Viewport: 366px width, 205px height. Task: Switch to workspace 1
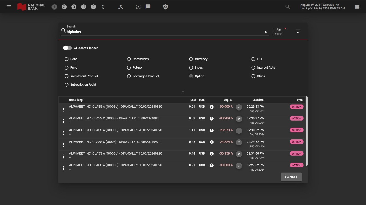coord(54,7)
